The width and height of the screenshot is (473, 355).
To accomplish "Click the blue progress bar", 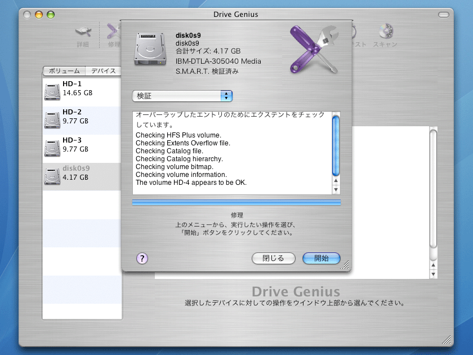I will pos(236,202).
